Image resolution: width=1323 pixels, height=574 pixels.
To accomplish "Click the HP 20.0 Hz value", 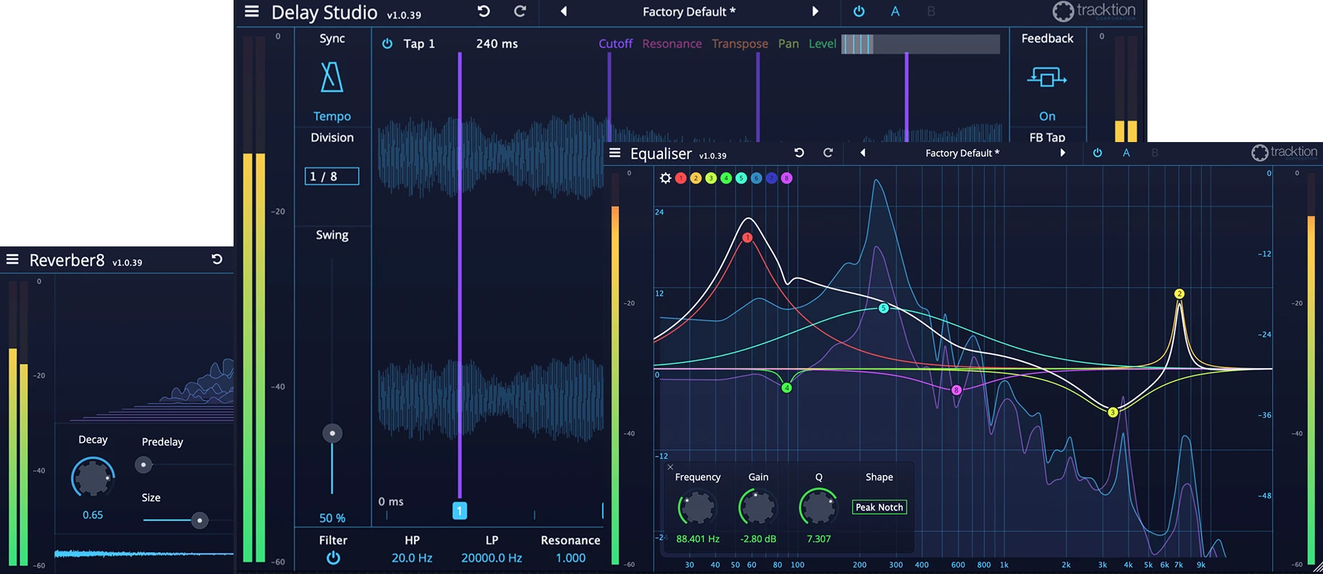I will (x=412, y=558).
